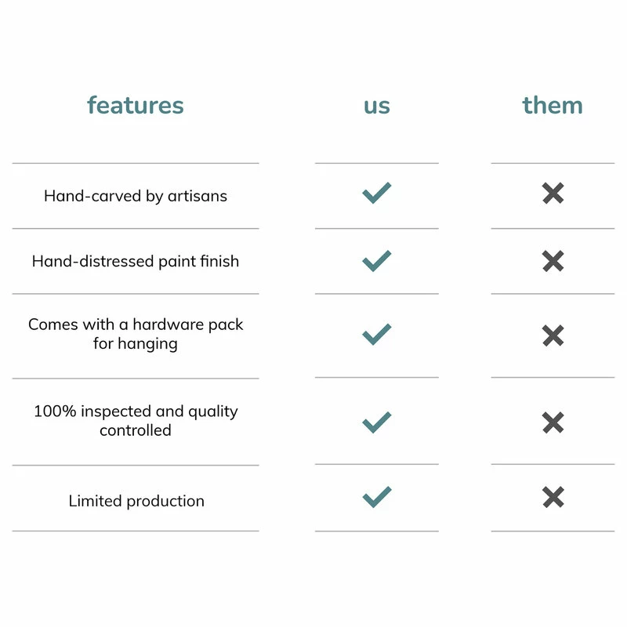The image size is (627, 627).
Task: Click the X mark for Hand-carved by artisans
Action: point(553,194)
